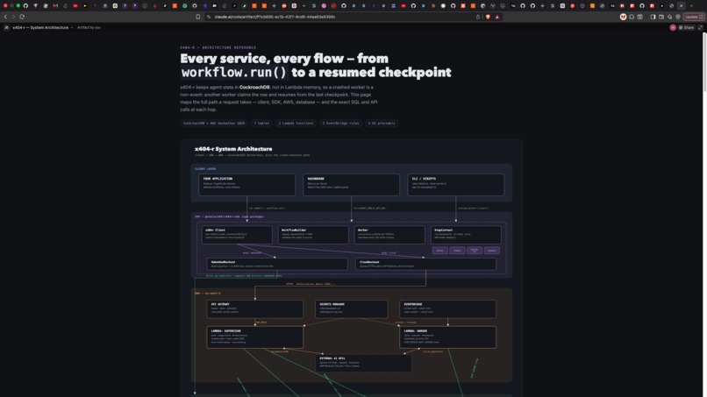Click the CLIENT LAYER section label

pos(205,169)
